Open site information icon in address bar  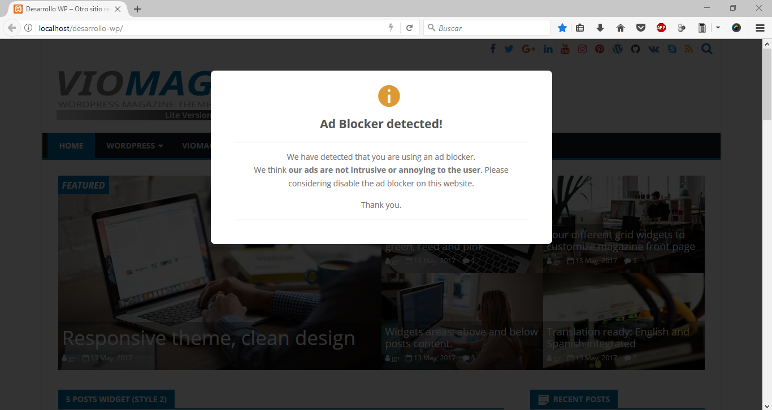28,28
